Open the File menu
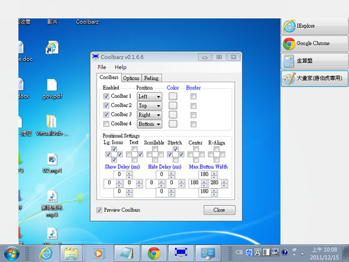Screen dimensions: 349x262 [102, 67]
